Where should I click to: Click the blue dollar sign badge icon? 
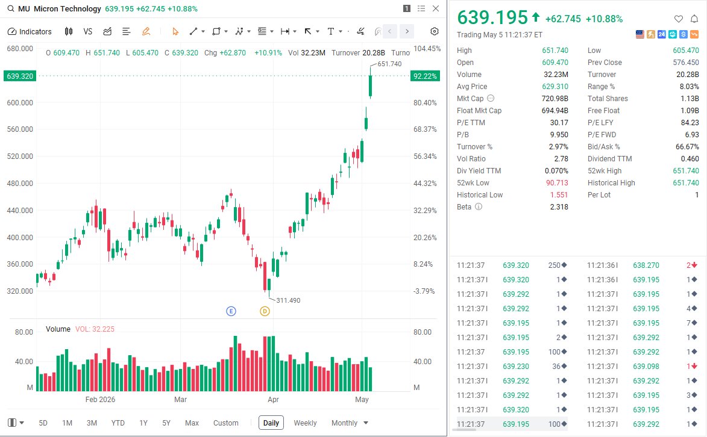pos(683,34)
